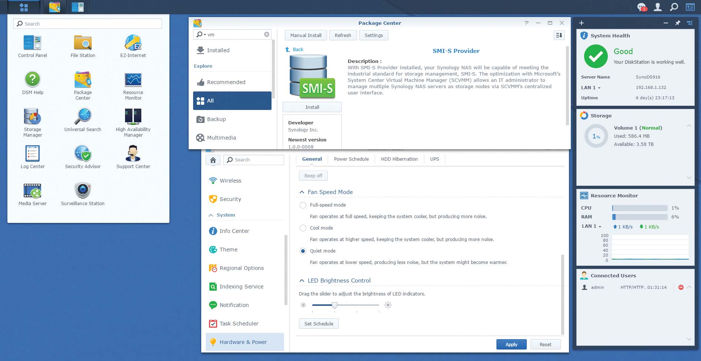Switch to Control Panel taskbar icon
This screenshot has height=361, width=701.
pyautogui.click(x=78, y=7)
